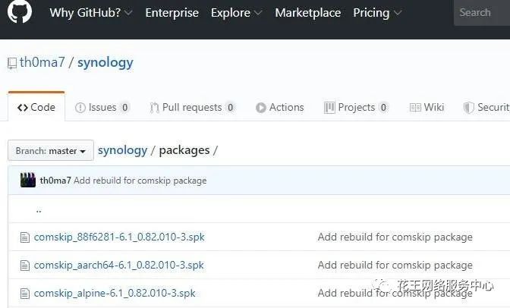510x308 pixels.
Task: Switch to the Actions tab
Action: point(279,108)
